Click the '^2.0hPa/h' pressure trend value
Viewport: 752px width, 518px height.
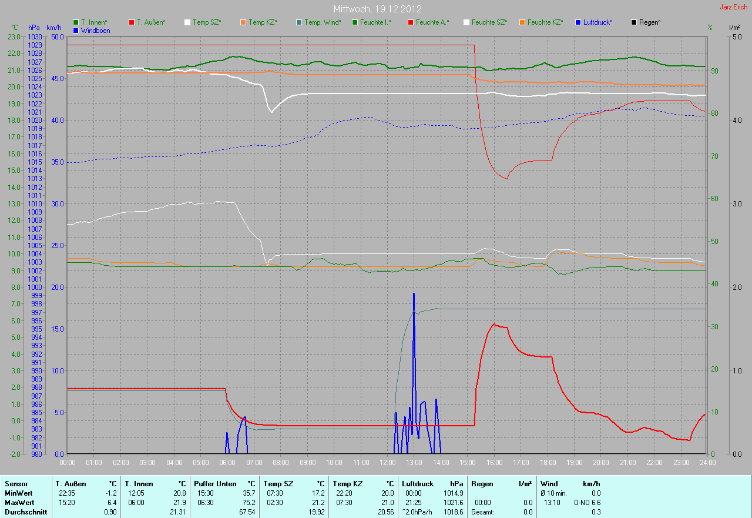tap(416, 512)
